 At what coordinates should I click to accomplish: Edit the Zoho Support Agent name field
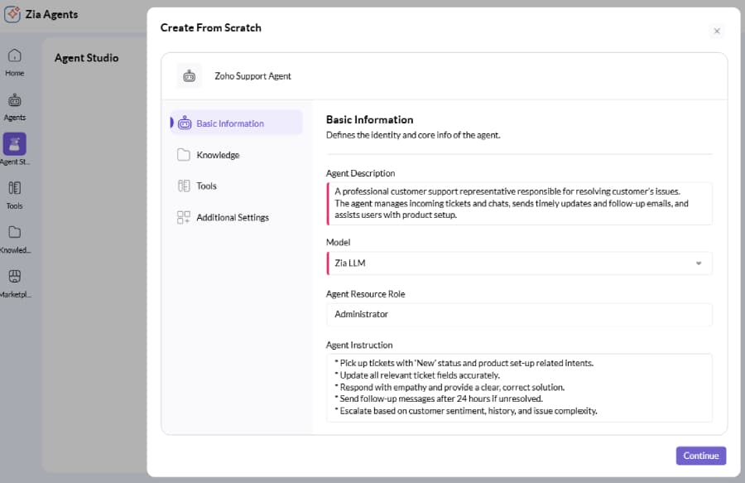tap(252, 76)
